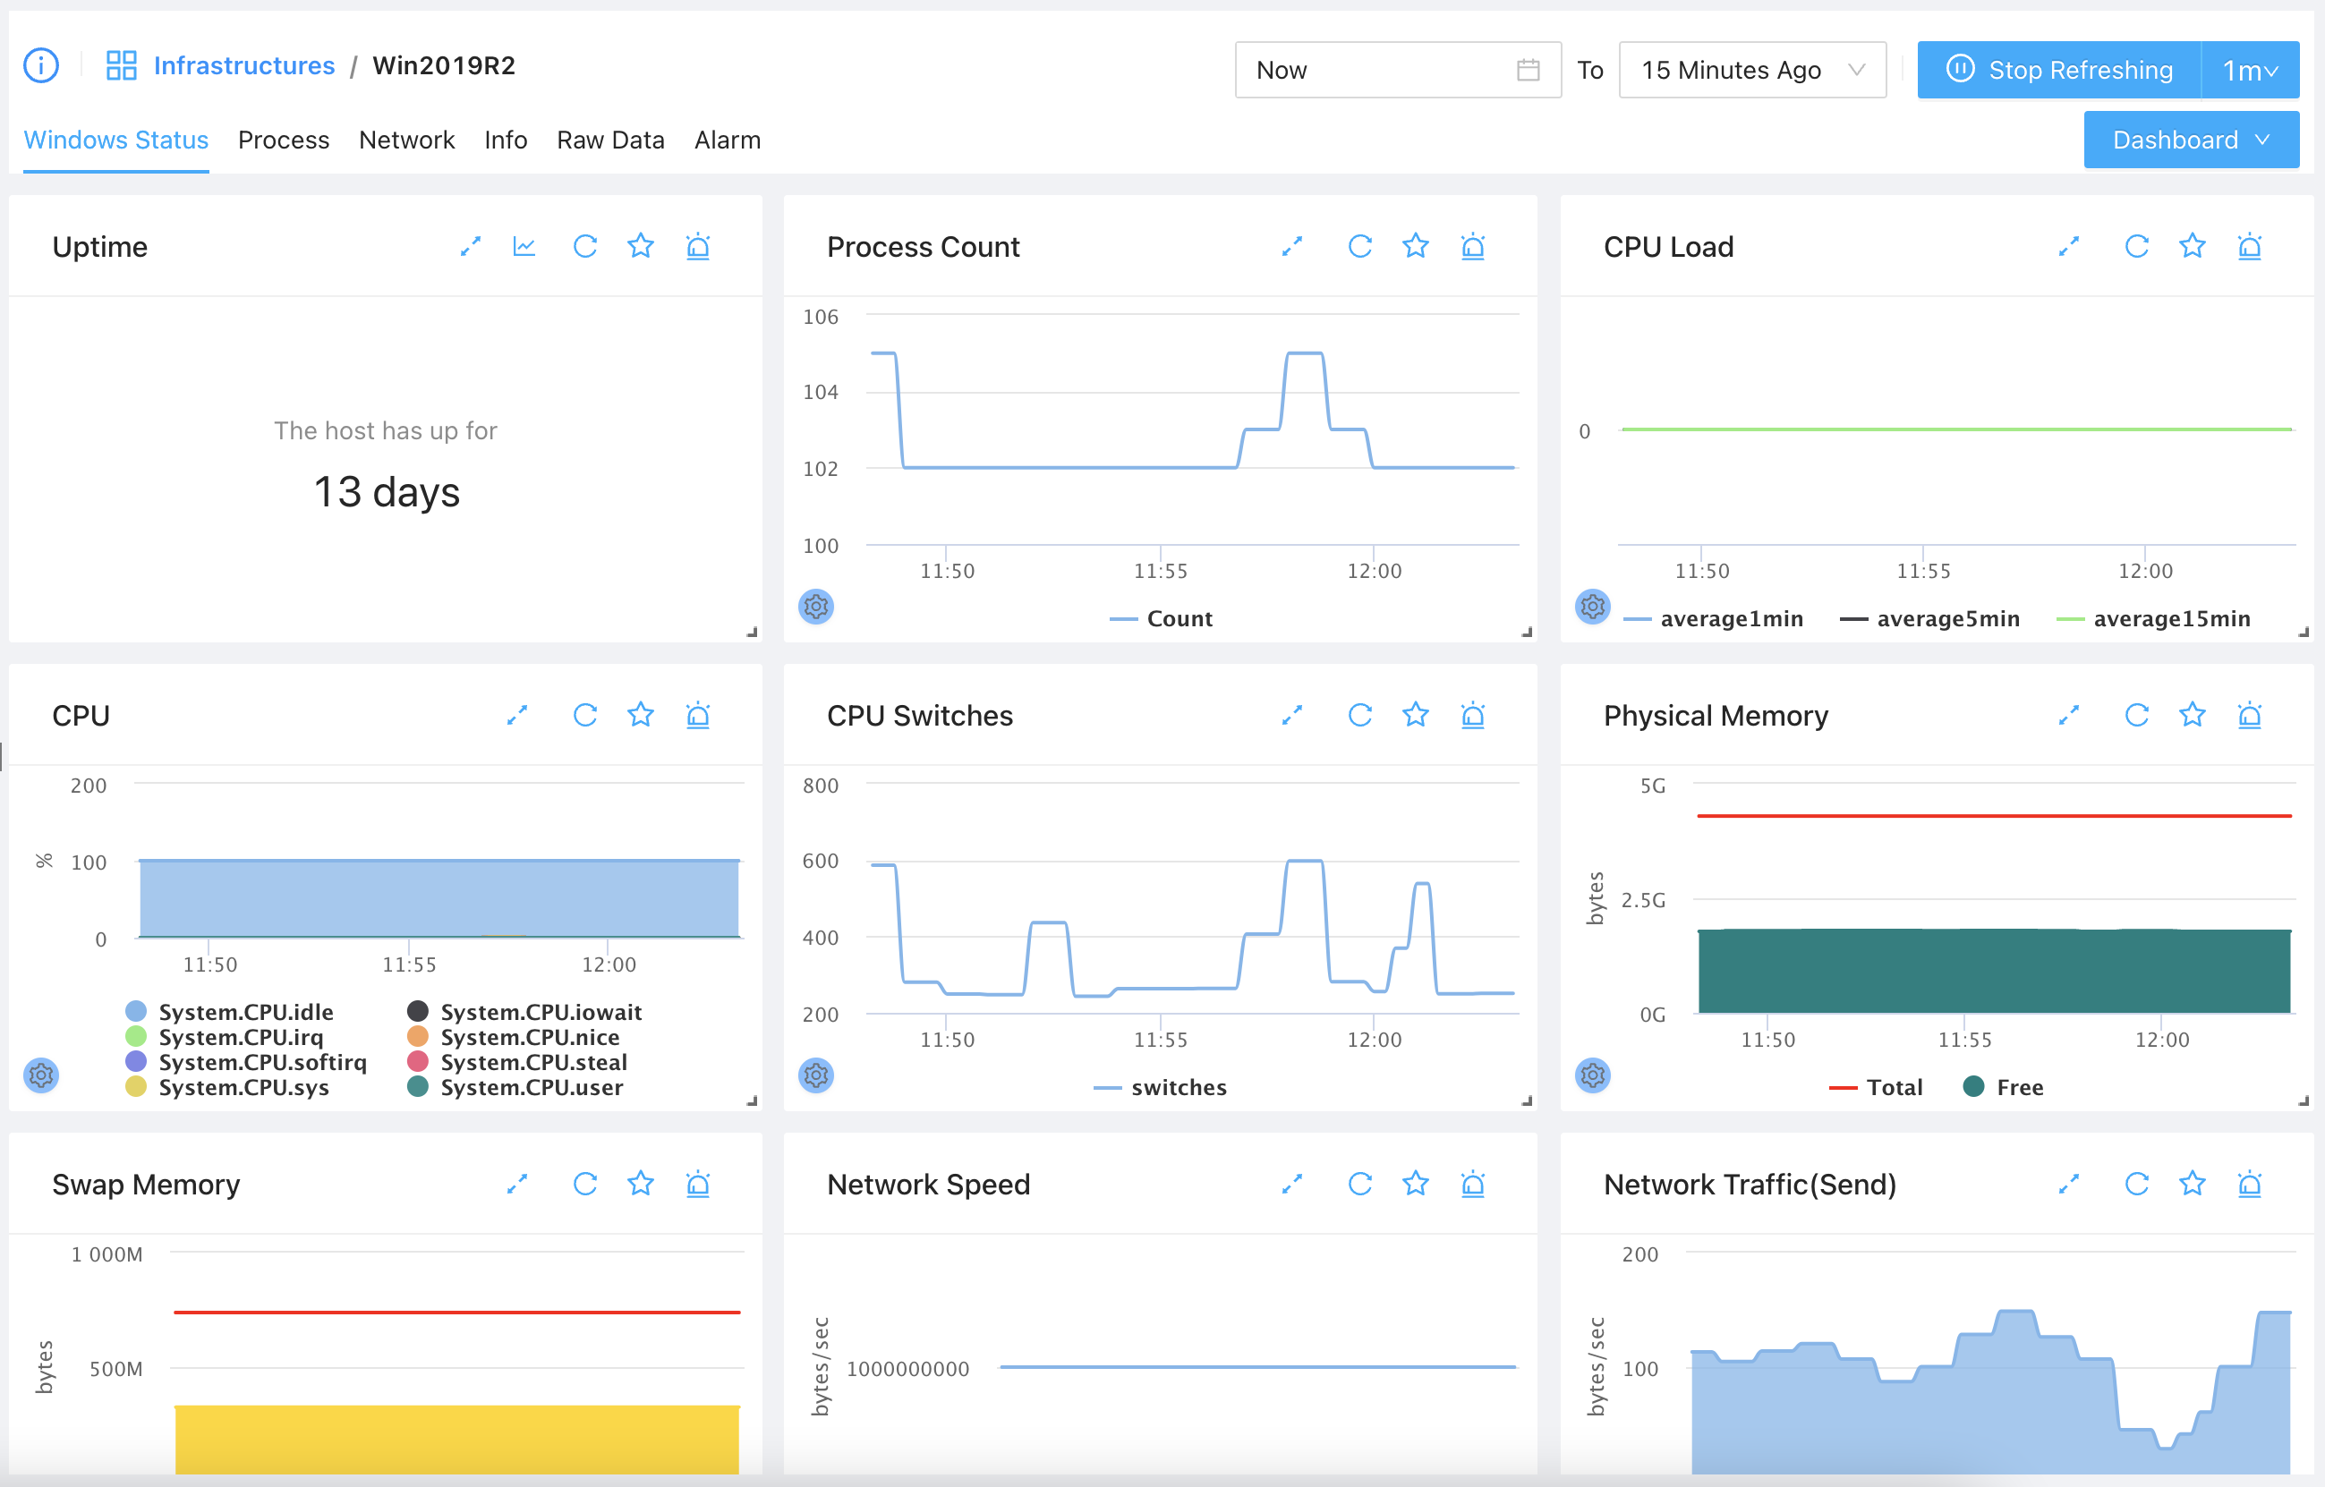Viewport: 2325px width, 1487px height.
Task: Refresh the Process Count panel
Action: 1359,247
